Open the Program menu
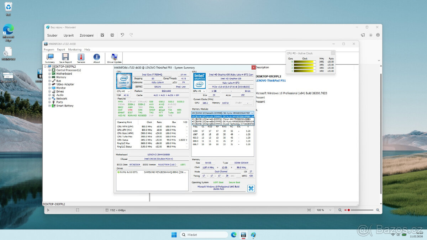Image resolution: width=427 pixels, height=240 pixels. click(x=49, y=49)
